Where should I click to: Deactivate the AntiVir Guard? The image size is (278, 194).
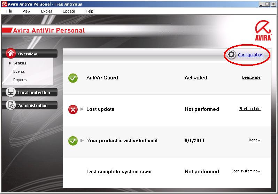point(251,78)
